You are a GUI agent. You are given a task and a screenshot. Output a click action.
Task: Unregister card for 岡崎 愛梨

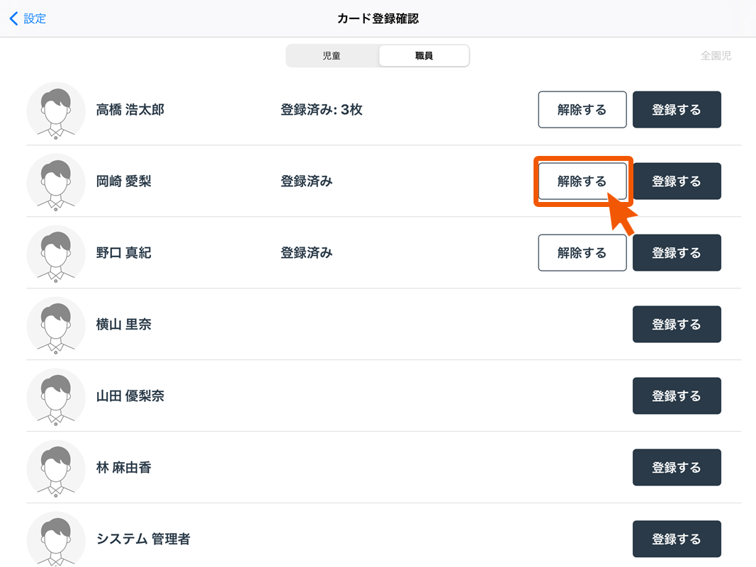point(582,181)
